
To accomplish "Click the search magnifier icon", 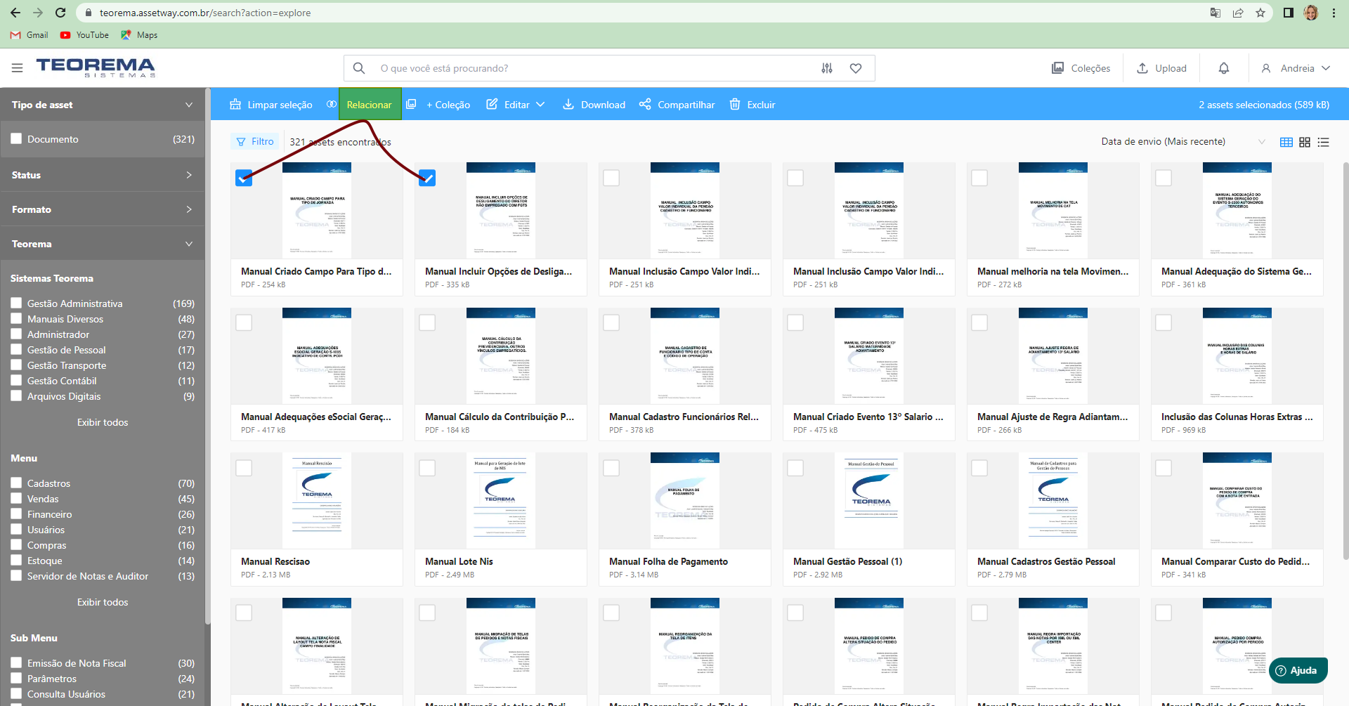I will pos(359,68).
